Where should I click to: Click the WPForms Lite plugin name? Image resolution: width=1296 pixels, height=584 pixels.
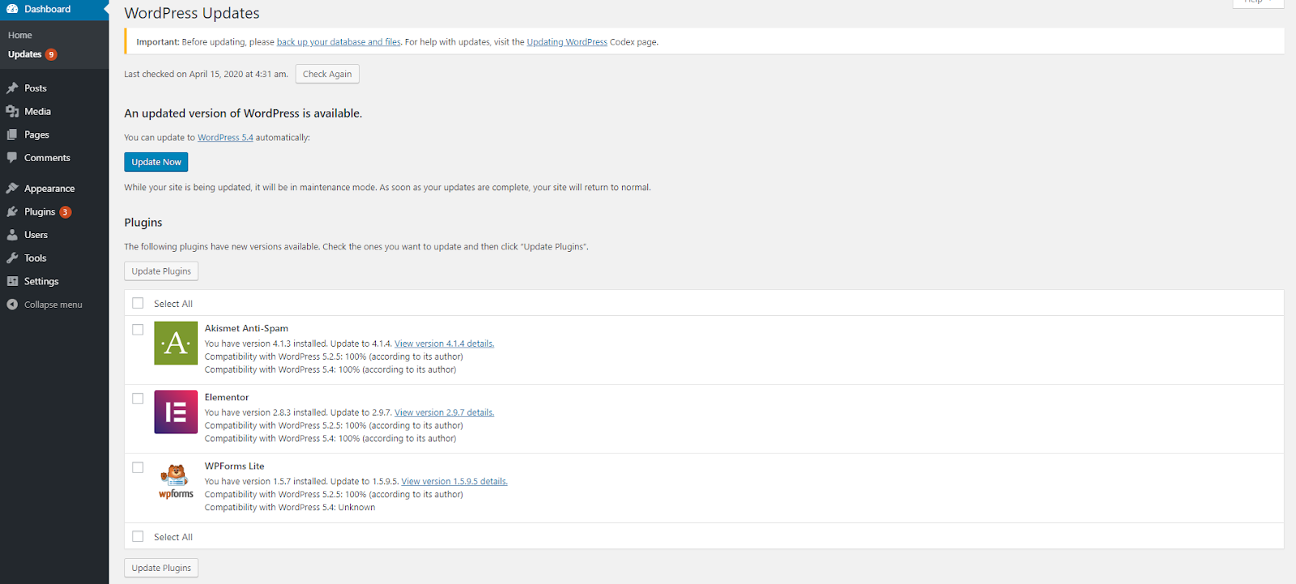234,466
